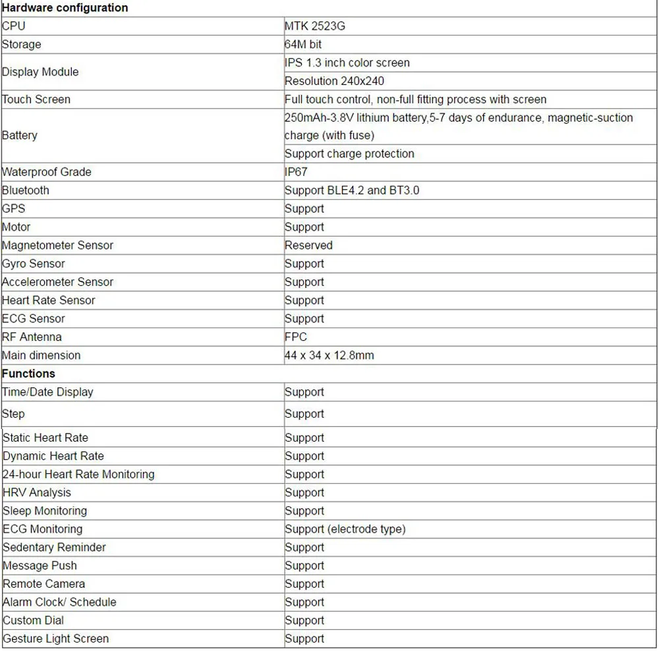Image resolution: width=659 pixels, height=659 pixels.
Task: Select the Support charge protection text
Action: [349, 154]
